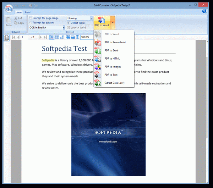Select PDF to PowerPoint menu entry
The width and height of the screenshot is (213, 188).
[x=114, y=42]
